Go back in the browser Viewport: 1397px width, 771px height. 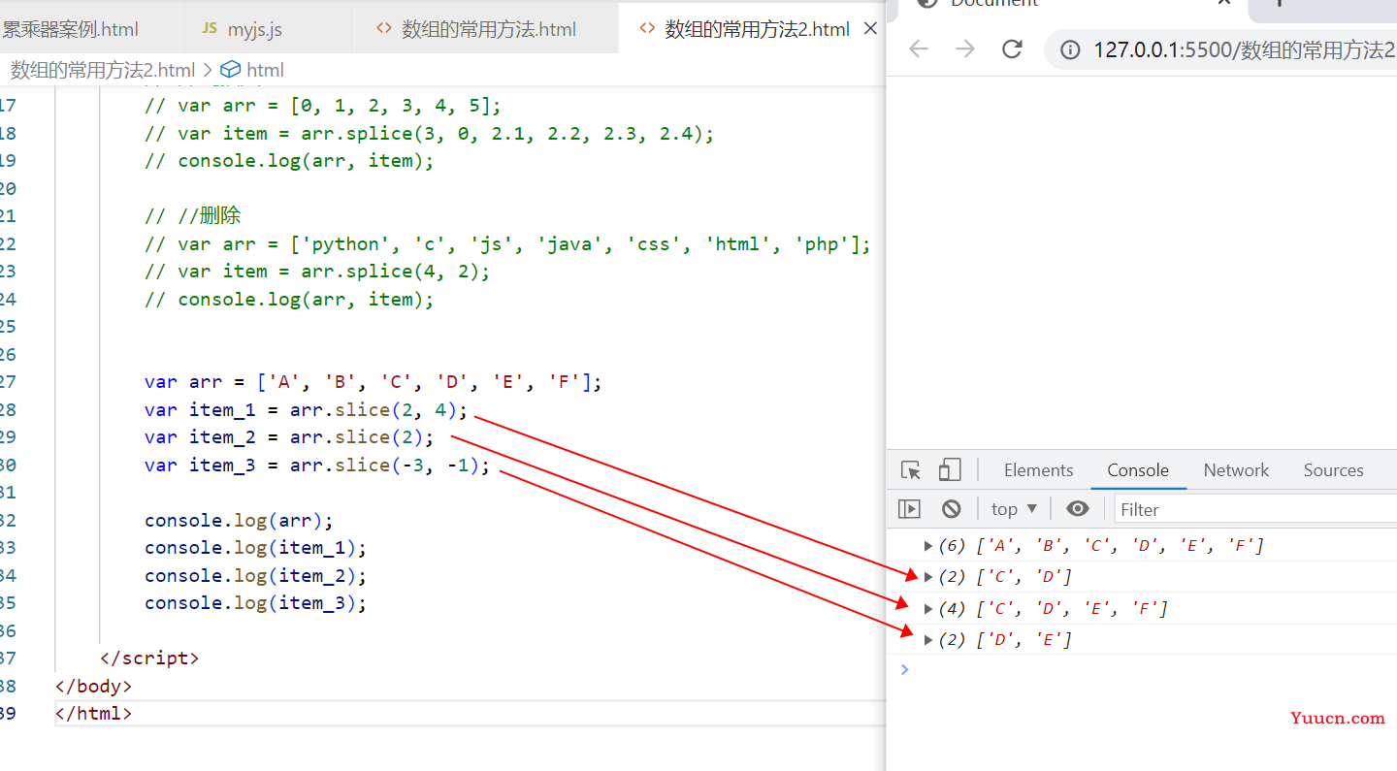[918, 49]
